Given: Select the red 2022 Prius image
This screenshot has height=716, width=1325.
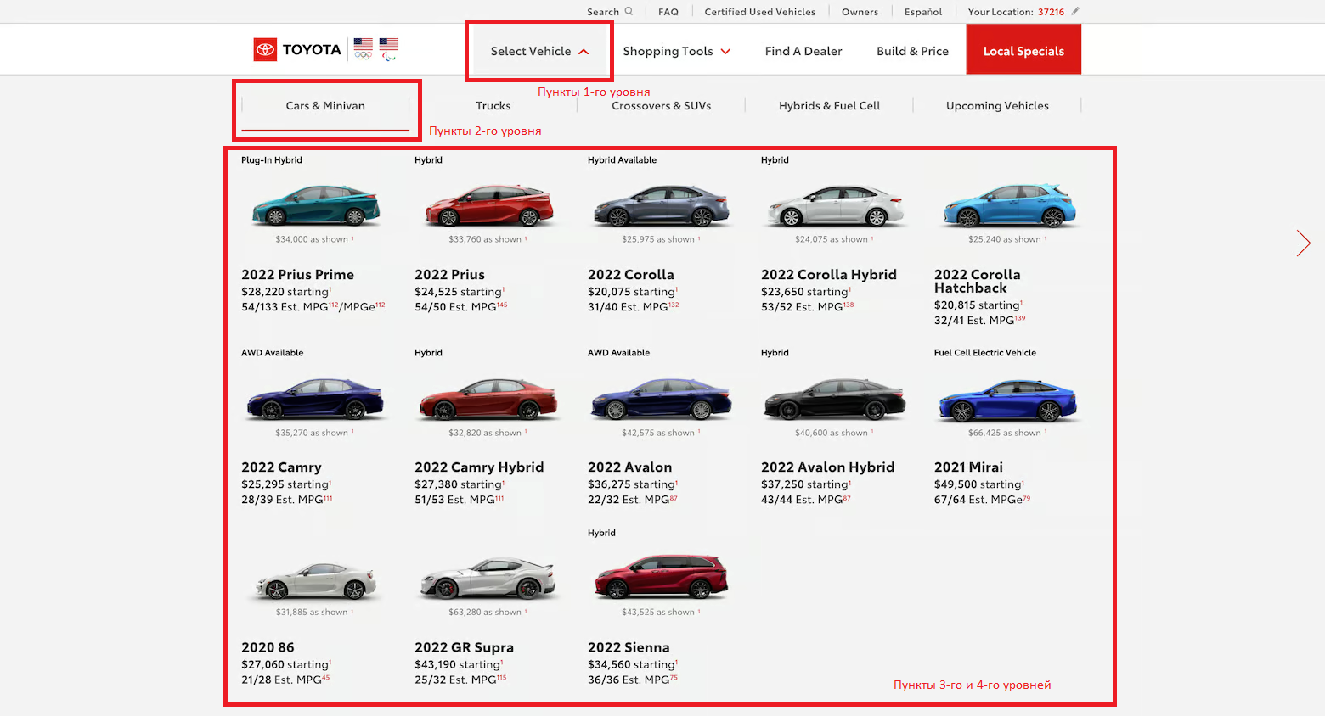Looking at the screenshot, I should click(x=489, y=205).
